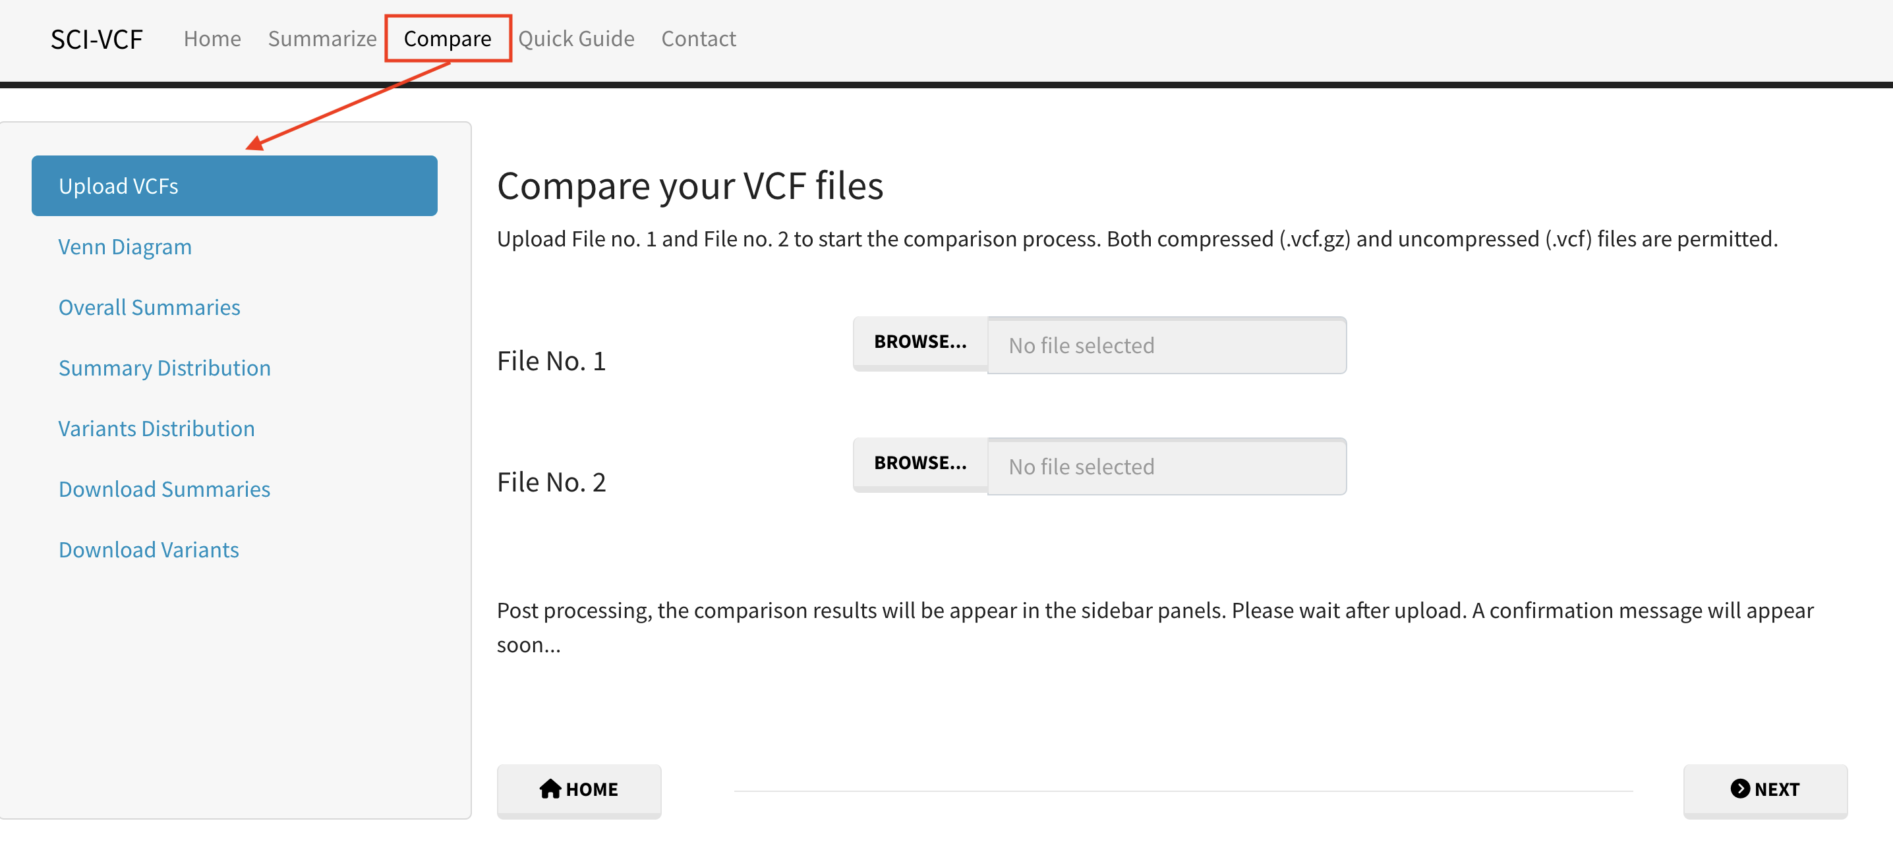Click File No. 2 filename field
This screenshot has width=1893, height=842.
click(1166, 466)
